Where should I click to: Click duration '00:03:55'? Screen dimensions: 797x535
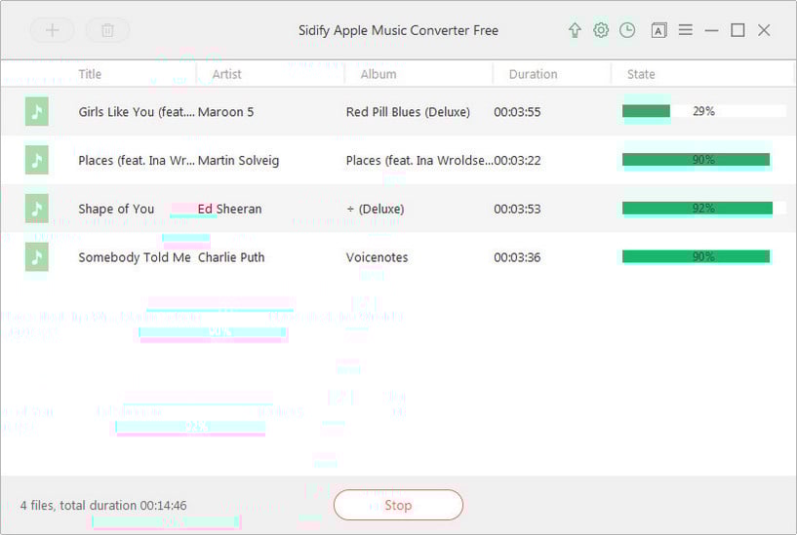point(517,112)
